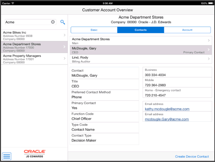Open Lind, Rody contact chevron

click(209, 59)
